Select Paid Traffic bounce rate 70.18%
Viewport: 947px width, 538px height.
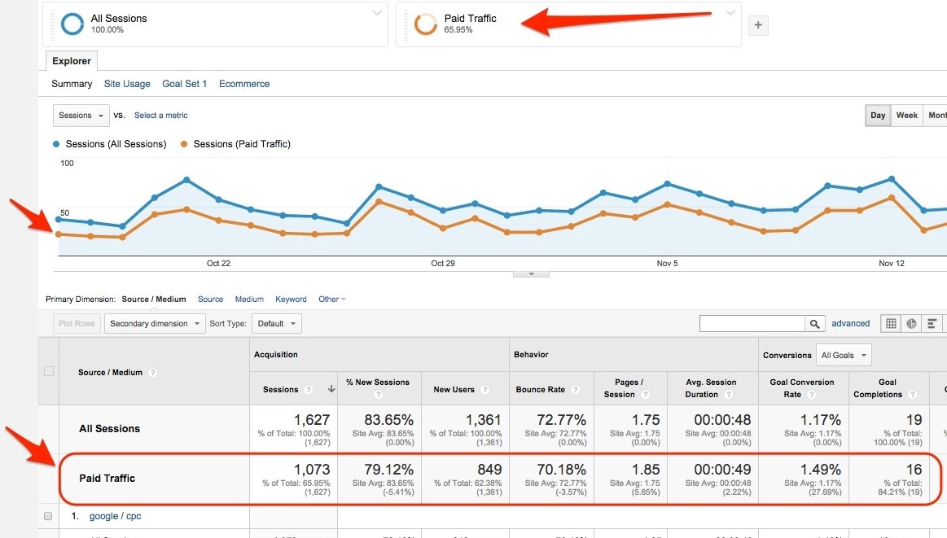click(x=561, y=470)
